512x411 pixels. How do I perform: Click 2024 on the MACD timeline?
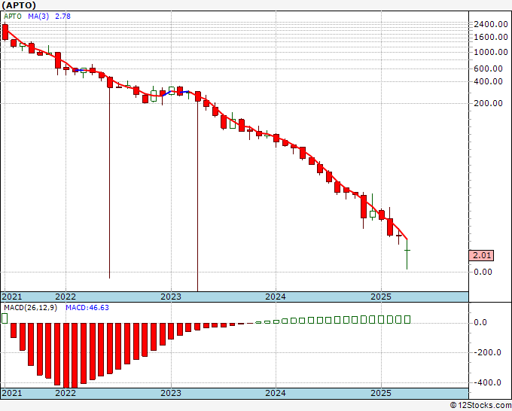coord(276,393)
